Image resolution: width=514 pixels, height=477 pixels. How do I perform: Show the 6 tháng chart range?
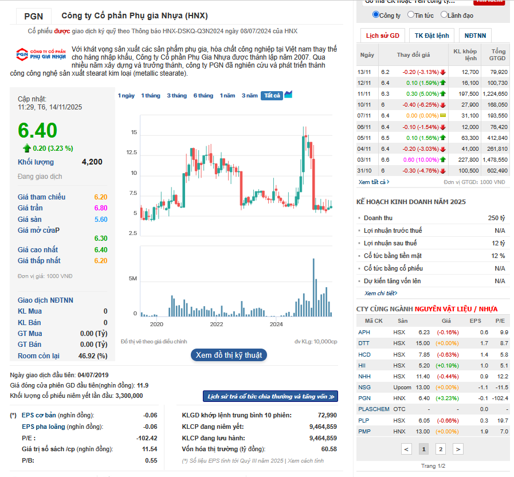coord(203,96)
